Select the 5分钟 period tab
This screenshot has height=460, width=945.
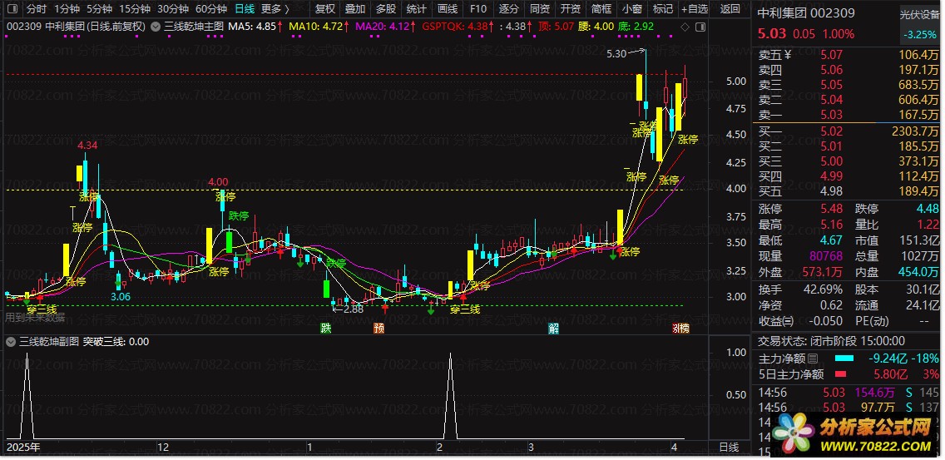99,9
